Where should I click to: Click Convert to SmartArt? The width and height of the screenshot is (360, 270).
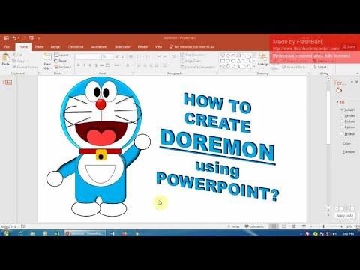197,67
